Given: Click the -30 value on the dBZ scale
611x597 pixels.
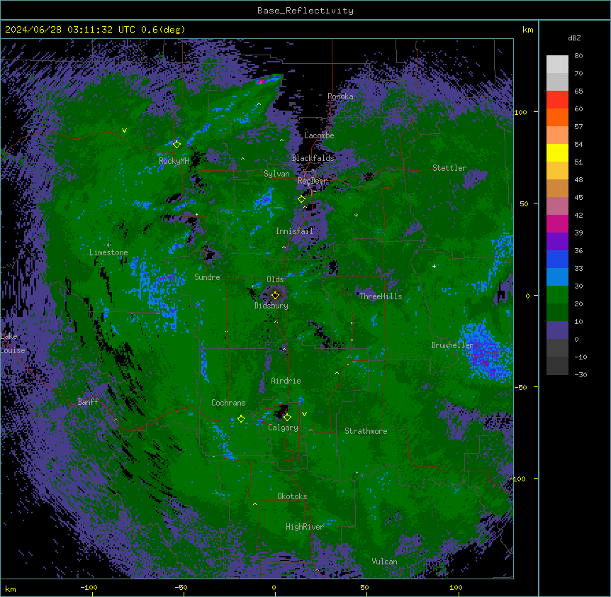Looking at the screenshot, I should pyautogui.click(x=581, y=374).
